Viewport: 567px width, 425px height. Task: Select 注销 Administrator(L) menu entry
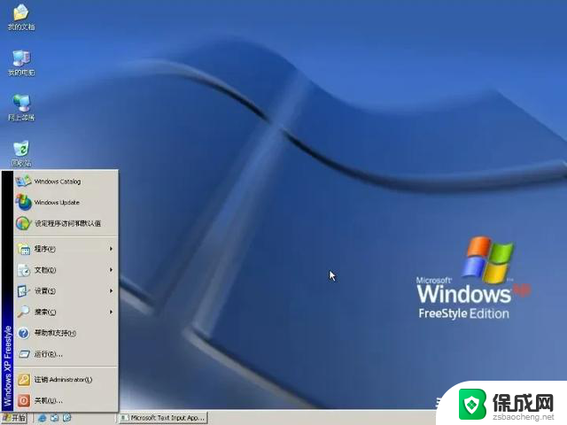[66, 380]
